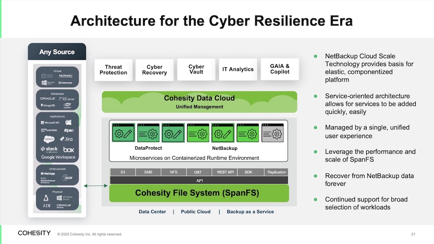434x244 pixels.
Task: Click the page number 21
Action: (413, 234)
